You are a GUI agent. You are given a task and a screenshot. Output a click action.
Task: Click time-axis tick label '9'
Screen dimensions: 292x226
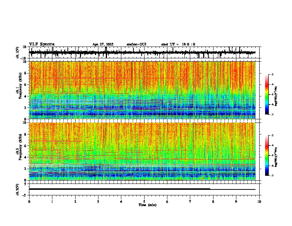236,202
